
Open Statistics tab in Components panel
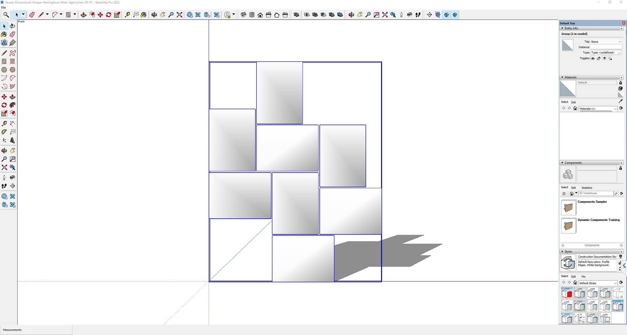tap(587, 188)
